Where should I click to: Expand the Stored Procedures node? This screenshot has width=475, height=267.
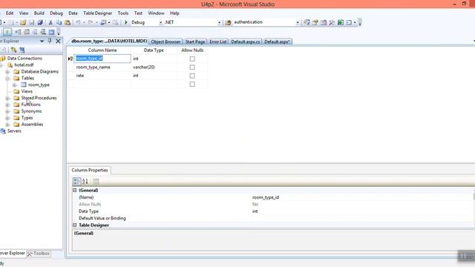pyautogui.click(x=7, y=98)
